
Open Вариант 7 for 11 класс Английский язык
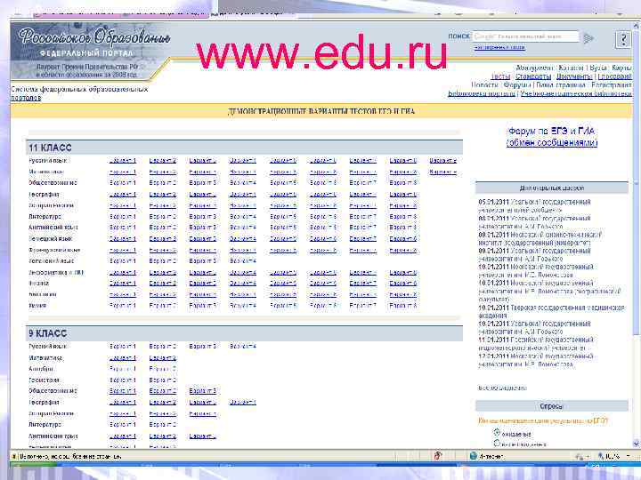click(363, 228)
